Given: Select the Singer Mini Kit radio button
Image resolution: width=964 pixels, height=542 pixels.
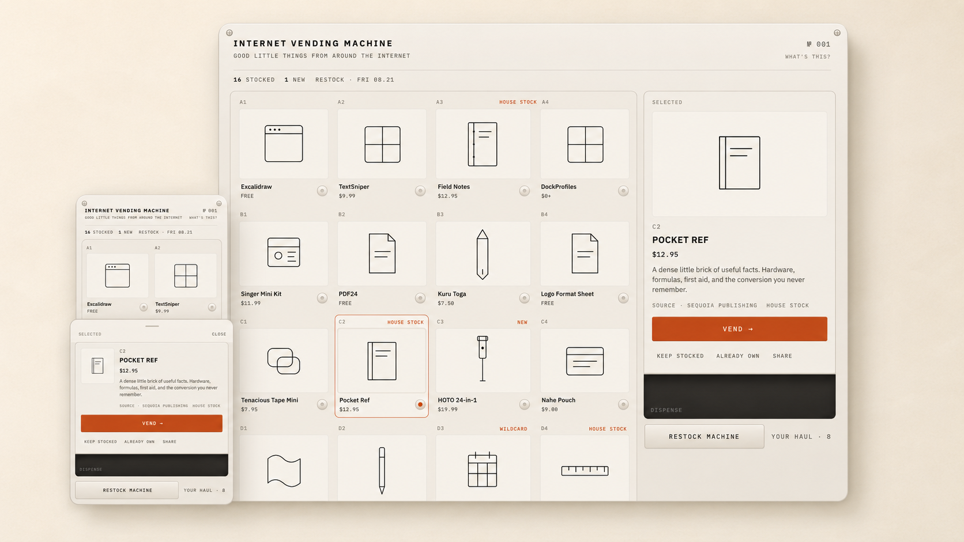Looking at the screenshot, I should [x=322, y=298].
